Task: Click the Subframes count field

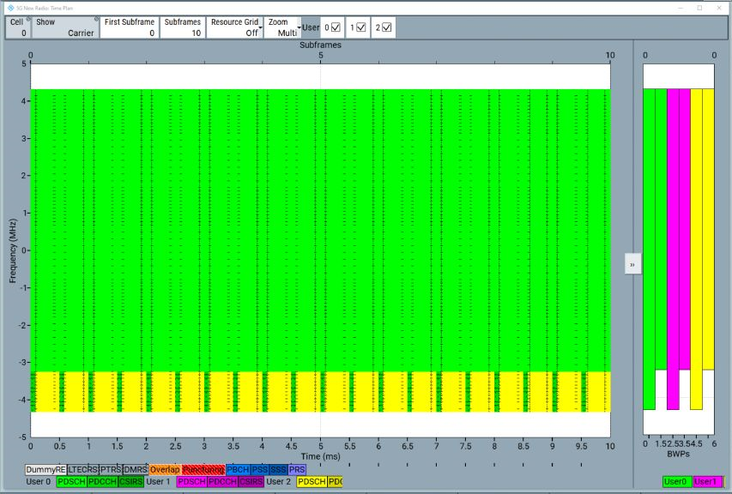Action: click(183, 27)
